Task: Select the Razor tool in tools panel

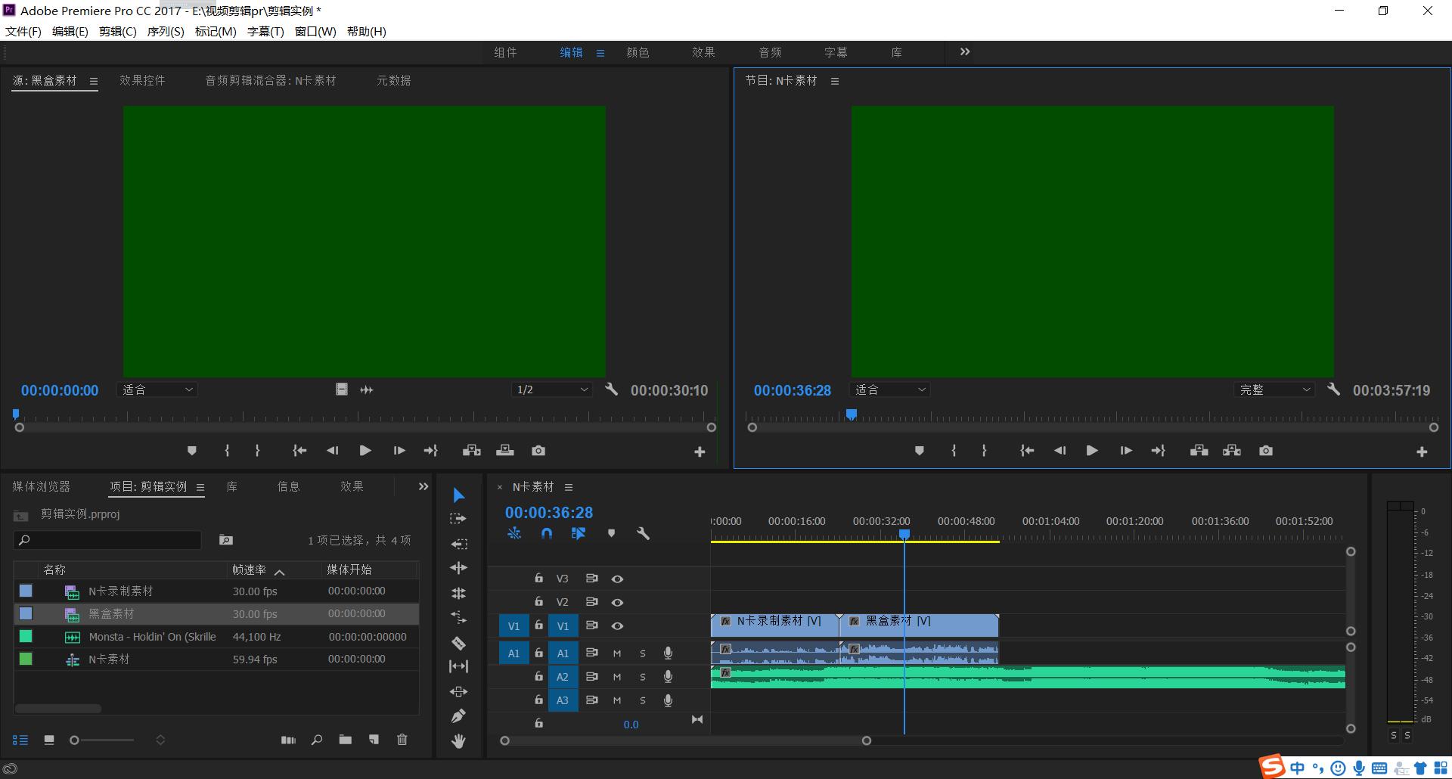Action: click(x=458, y=643)
